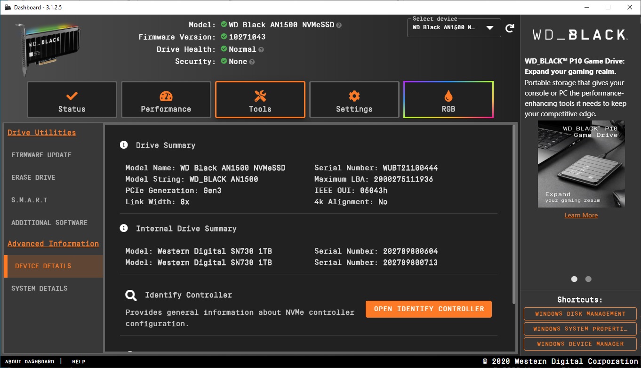The image size is (641, 368).
Task: Open the Settings tab
Action: click(354, 99)
